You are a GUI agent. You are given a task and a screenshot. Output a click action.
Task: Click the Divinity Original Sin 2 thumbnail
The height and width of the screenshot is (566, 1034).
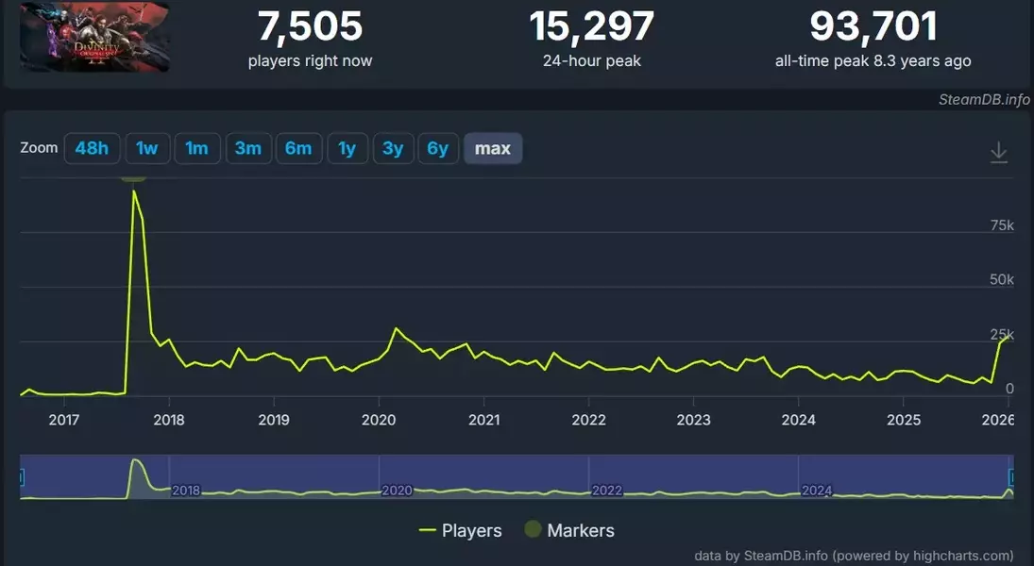coord(94,37)
